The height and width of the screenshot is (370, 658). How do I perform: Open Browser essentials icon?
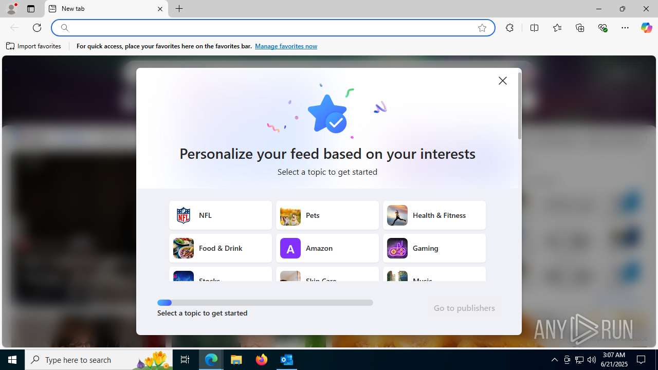tap(603, 28)
